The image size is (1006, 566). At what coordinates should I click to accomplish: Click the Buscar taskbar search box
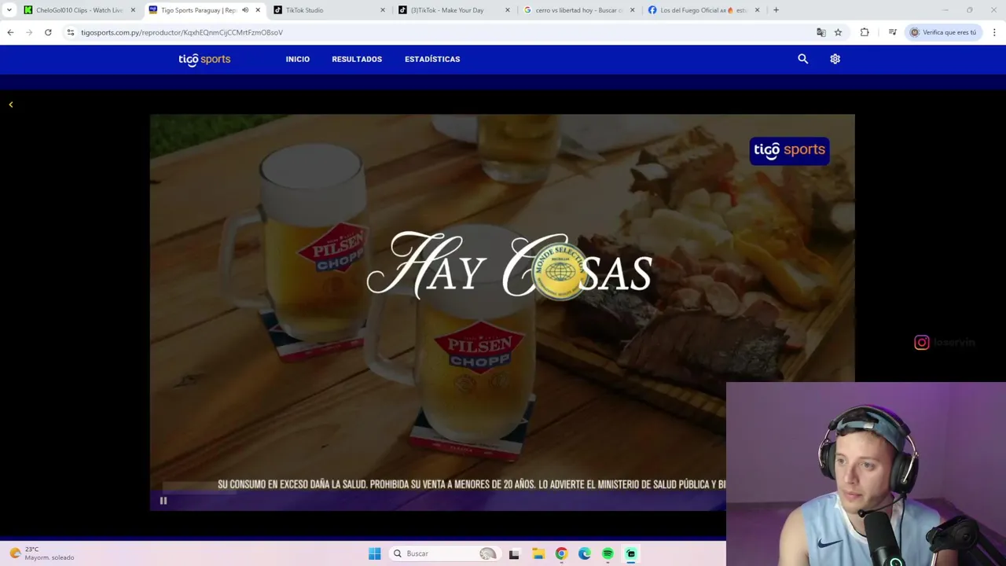[x=444, y=553]
